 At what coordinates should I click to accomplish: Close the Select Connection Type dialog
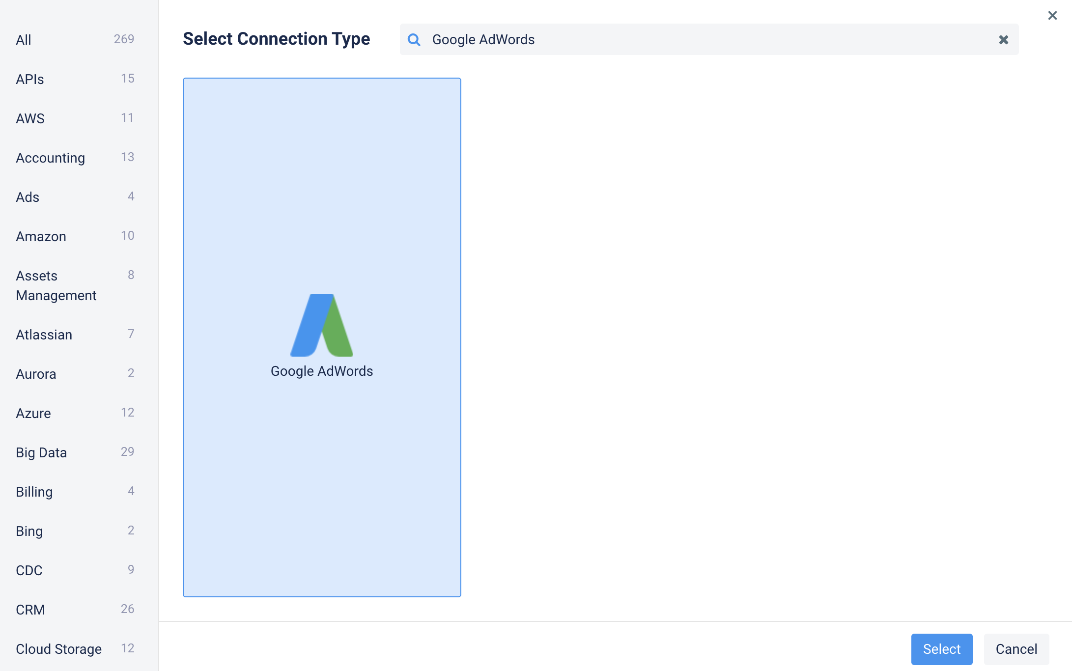point(1052,16)
